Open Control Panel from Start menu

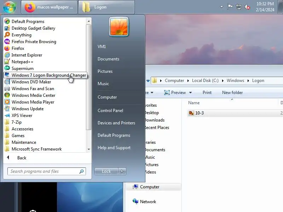[x=110, y=111]
